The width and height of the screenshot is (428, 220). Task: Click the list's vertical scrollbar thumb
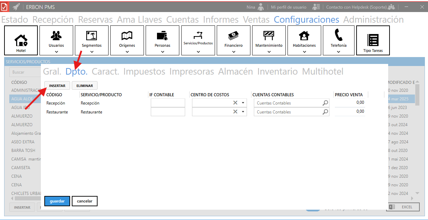point(417,95)
